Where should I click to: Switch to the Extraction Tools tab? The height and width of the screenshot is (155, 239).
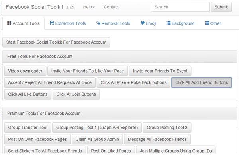click(x=68, y=23)
